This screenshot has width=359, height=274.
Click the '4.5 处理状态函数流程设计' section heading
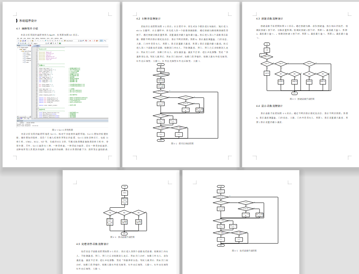[x=93, y=244]
